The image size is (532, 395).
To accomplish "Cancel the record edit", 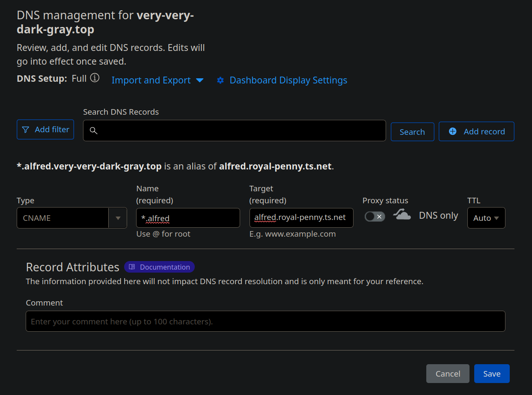I will click(447, 374).
